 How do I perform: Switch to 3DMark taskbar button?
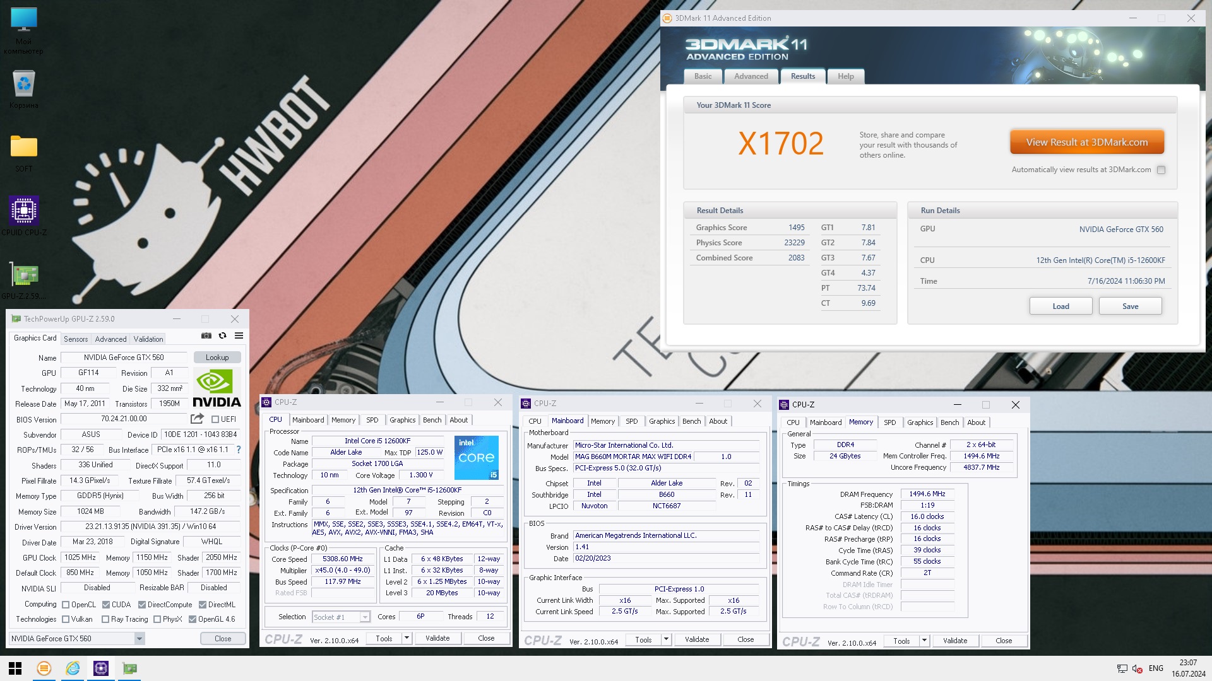44,668
